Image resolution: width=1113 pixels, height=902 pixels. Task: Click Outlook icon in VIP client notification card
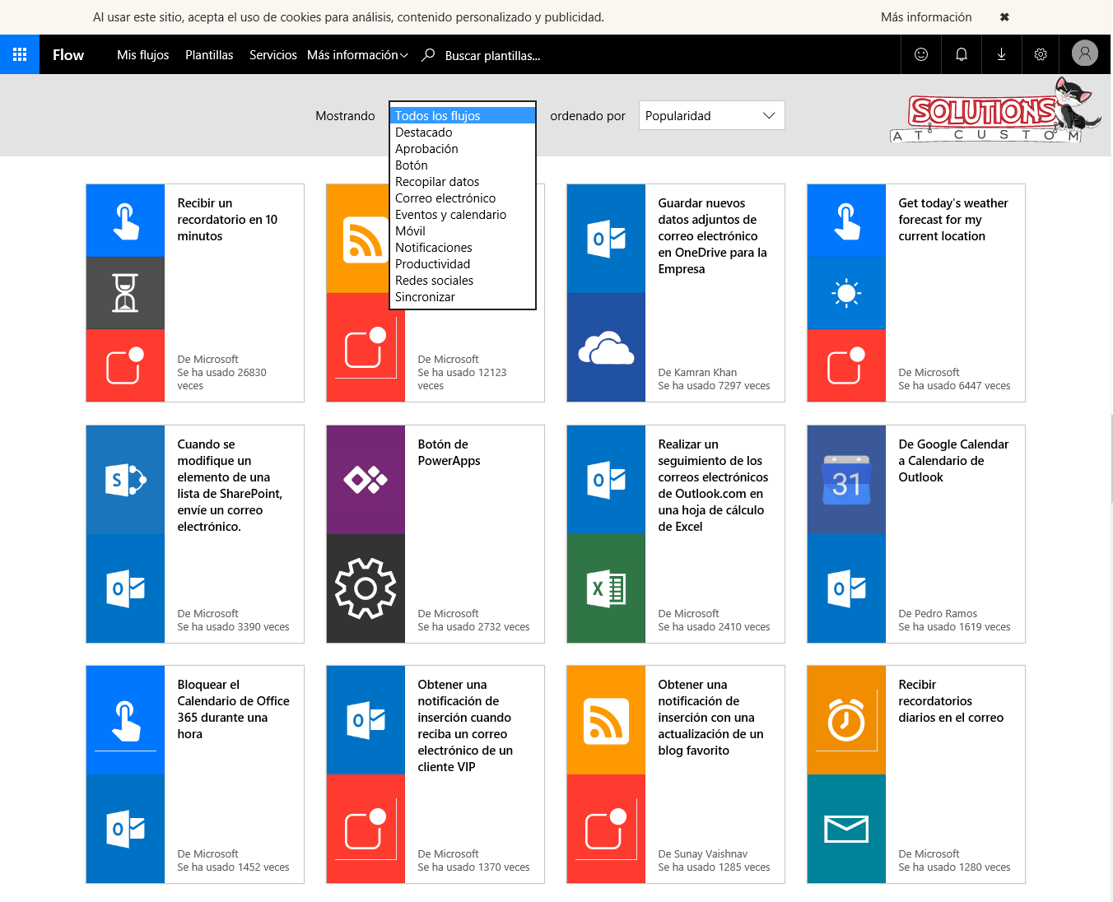(366, 720)
